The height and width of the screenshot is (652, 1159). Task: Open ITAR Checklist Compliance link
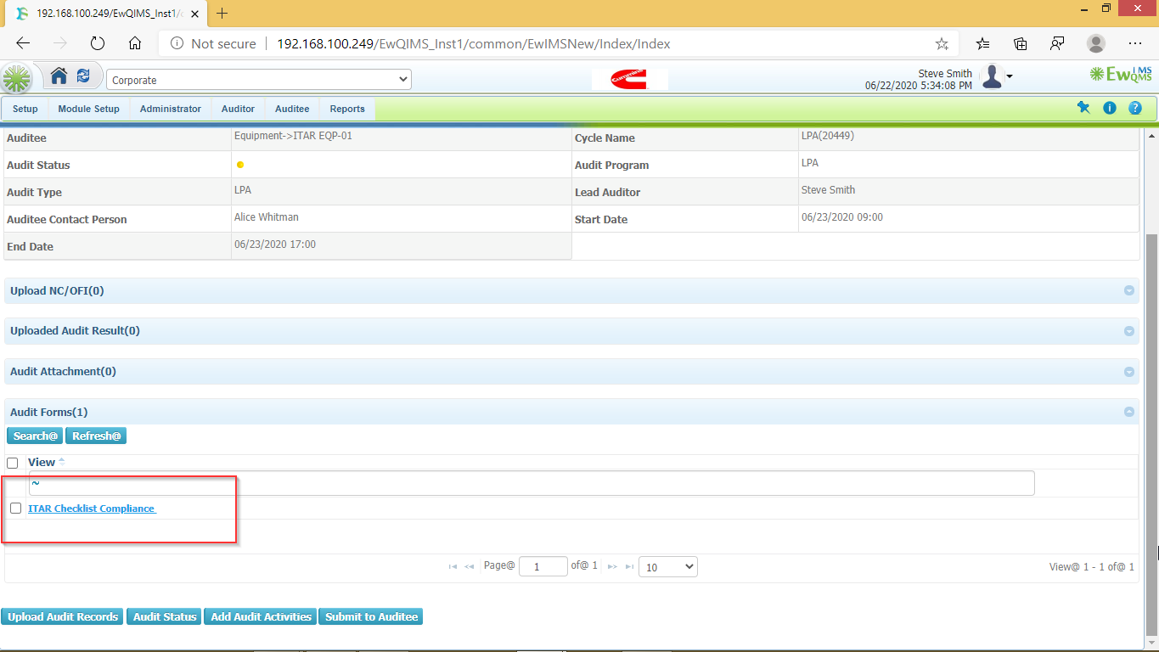point(92,509)
